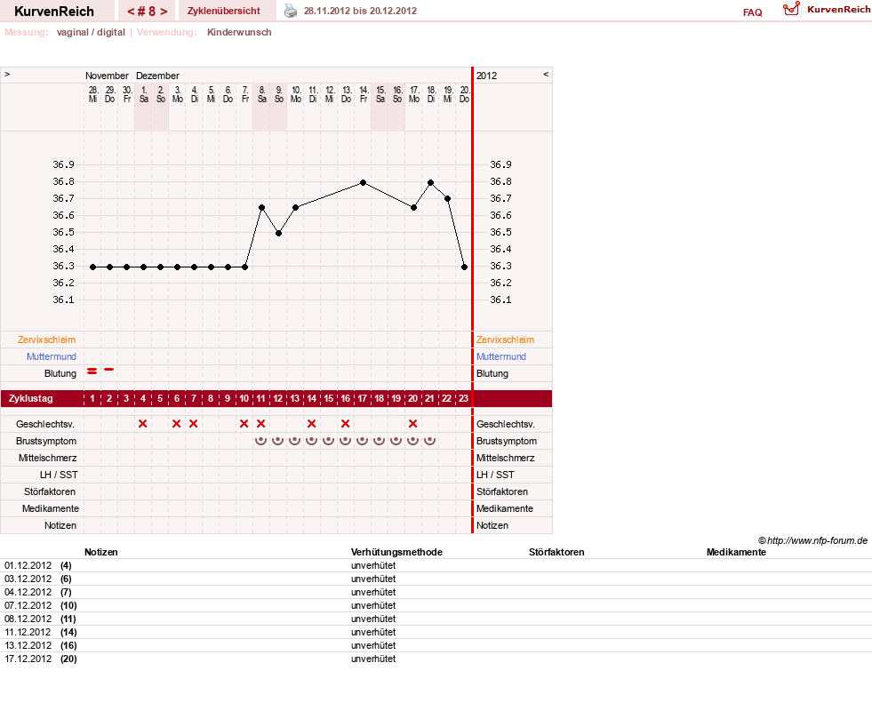Click the Brustsymptom circle on cycle day 17
The image size is (872, 711).
(362, 440)
